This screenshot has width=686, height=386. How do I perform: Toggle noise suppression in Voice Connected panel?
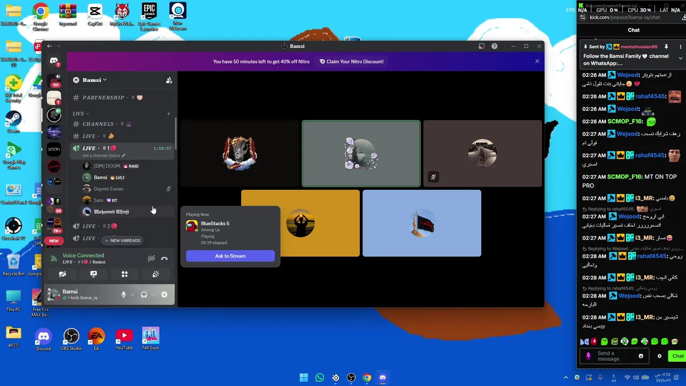click(151, 258)
